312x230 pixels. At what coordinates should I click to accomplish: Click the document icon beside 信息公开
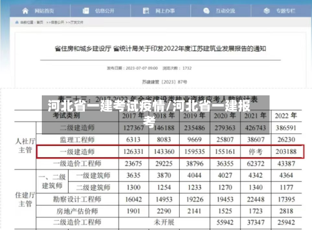pyautogui.click(x=85, y=11)
